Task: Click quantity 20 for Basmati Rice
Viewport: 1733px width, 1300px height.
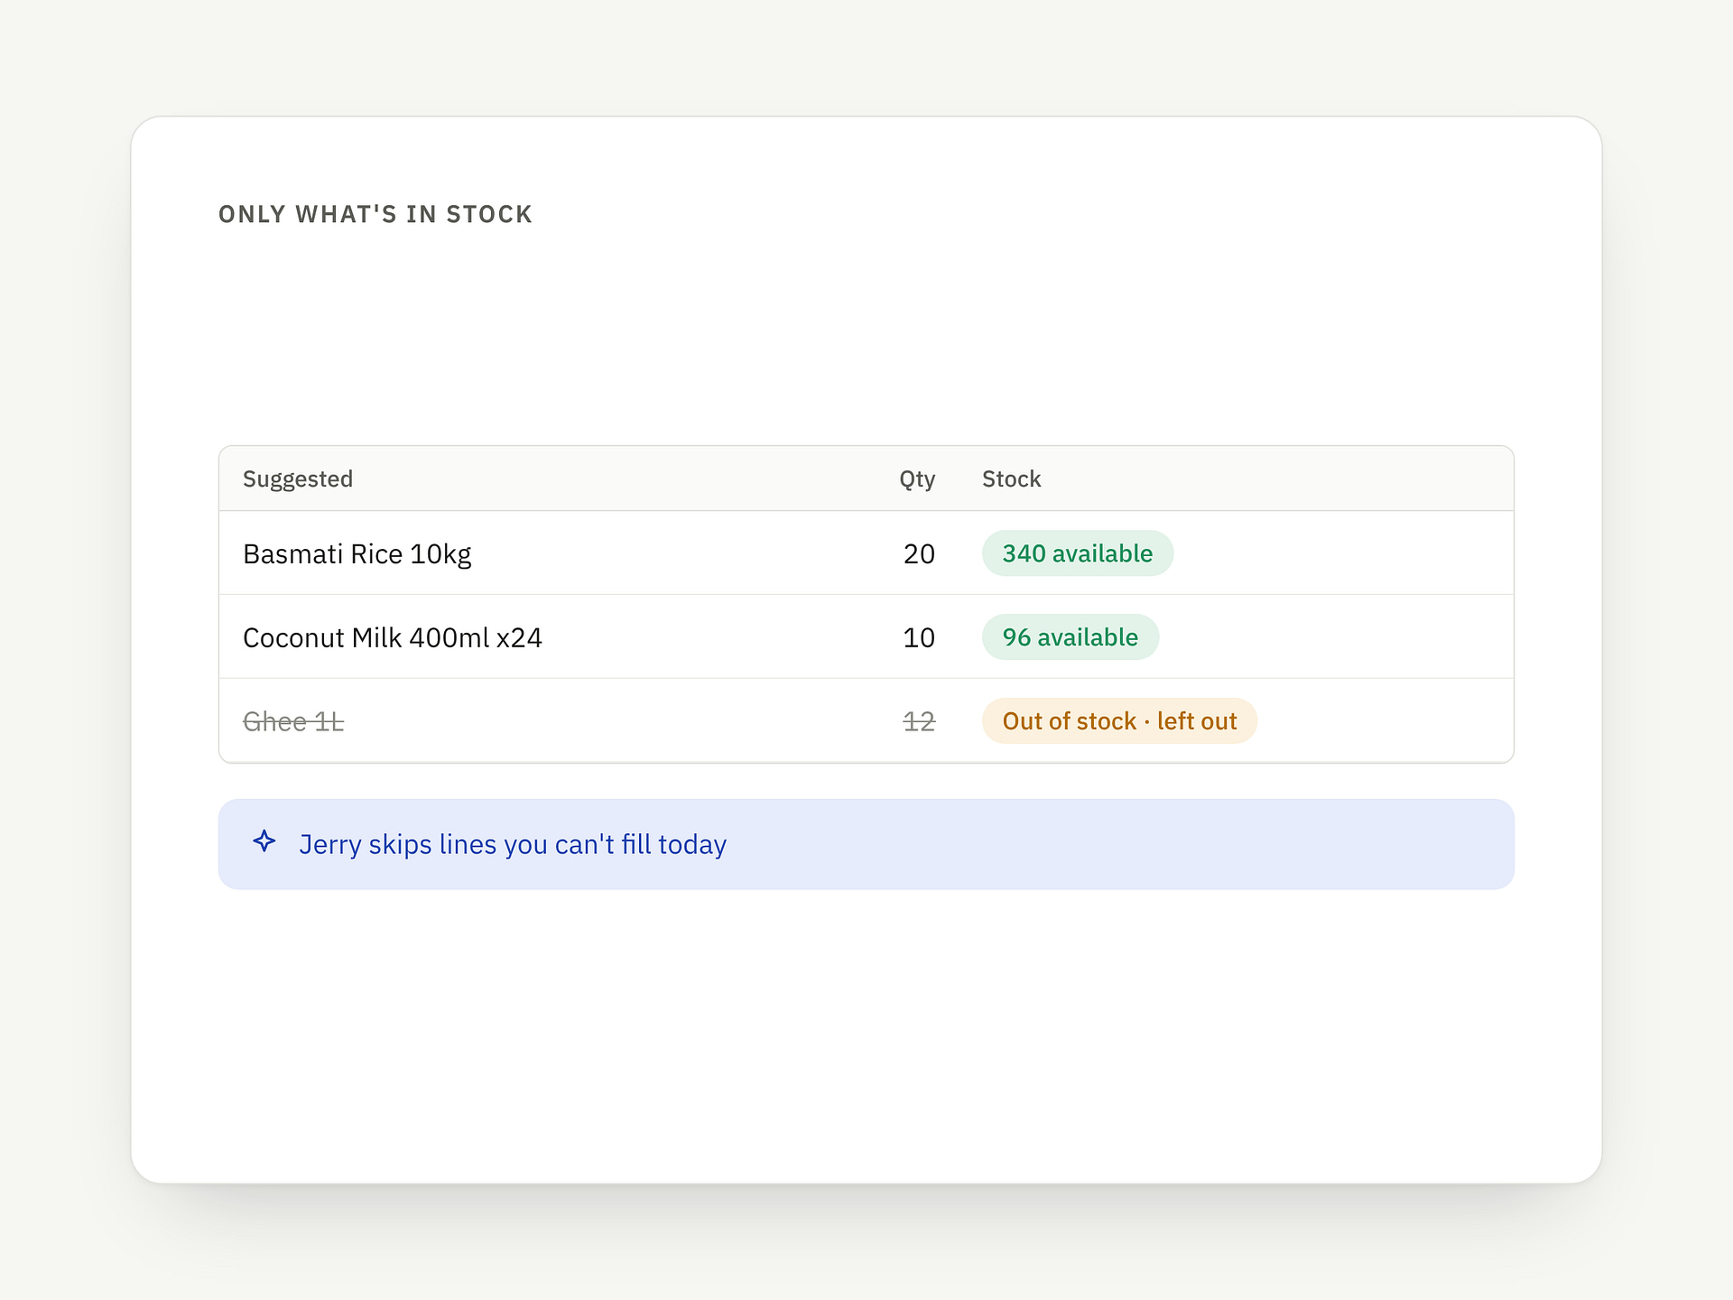Action: pos(919,554)
